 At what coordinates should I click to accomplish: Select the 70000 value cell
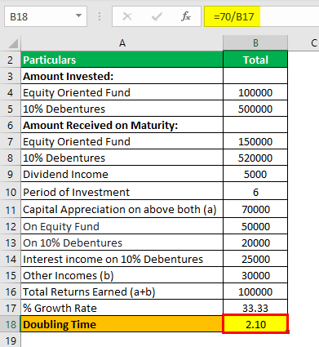[x=255, y=209]
